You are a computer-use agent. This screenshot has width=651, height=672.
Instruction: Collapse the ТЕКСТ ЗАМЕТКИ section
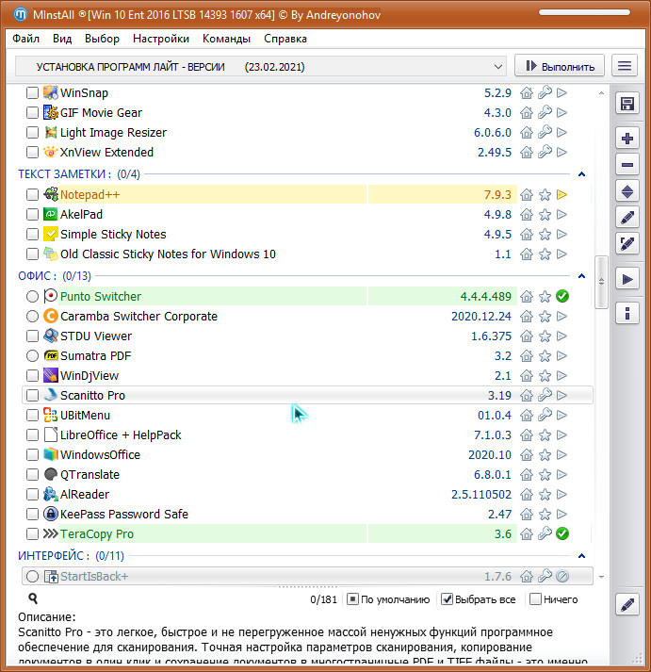tap(581, 174)
